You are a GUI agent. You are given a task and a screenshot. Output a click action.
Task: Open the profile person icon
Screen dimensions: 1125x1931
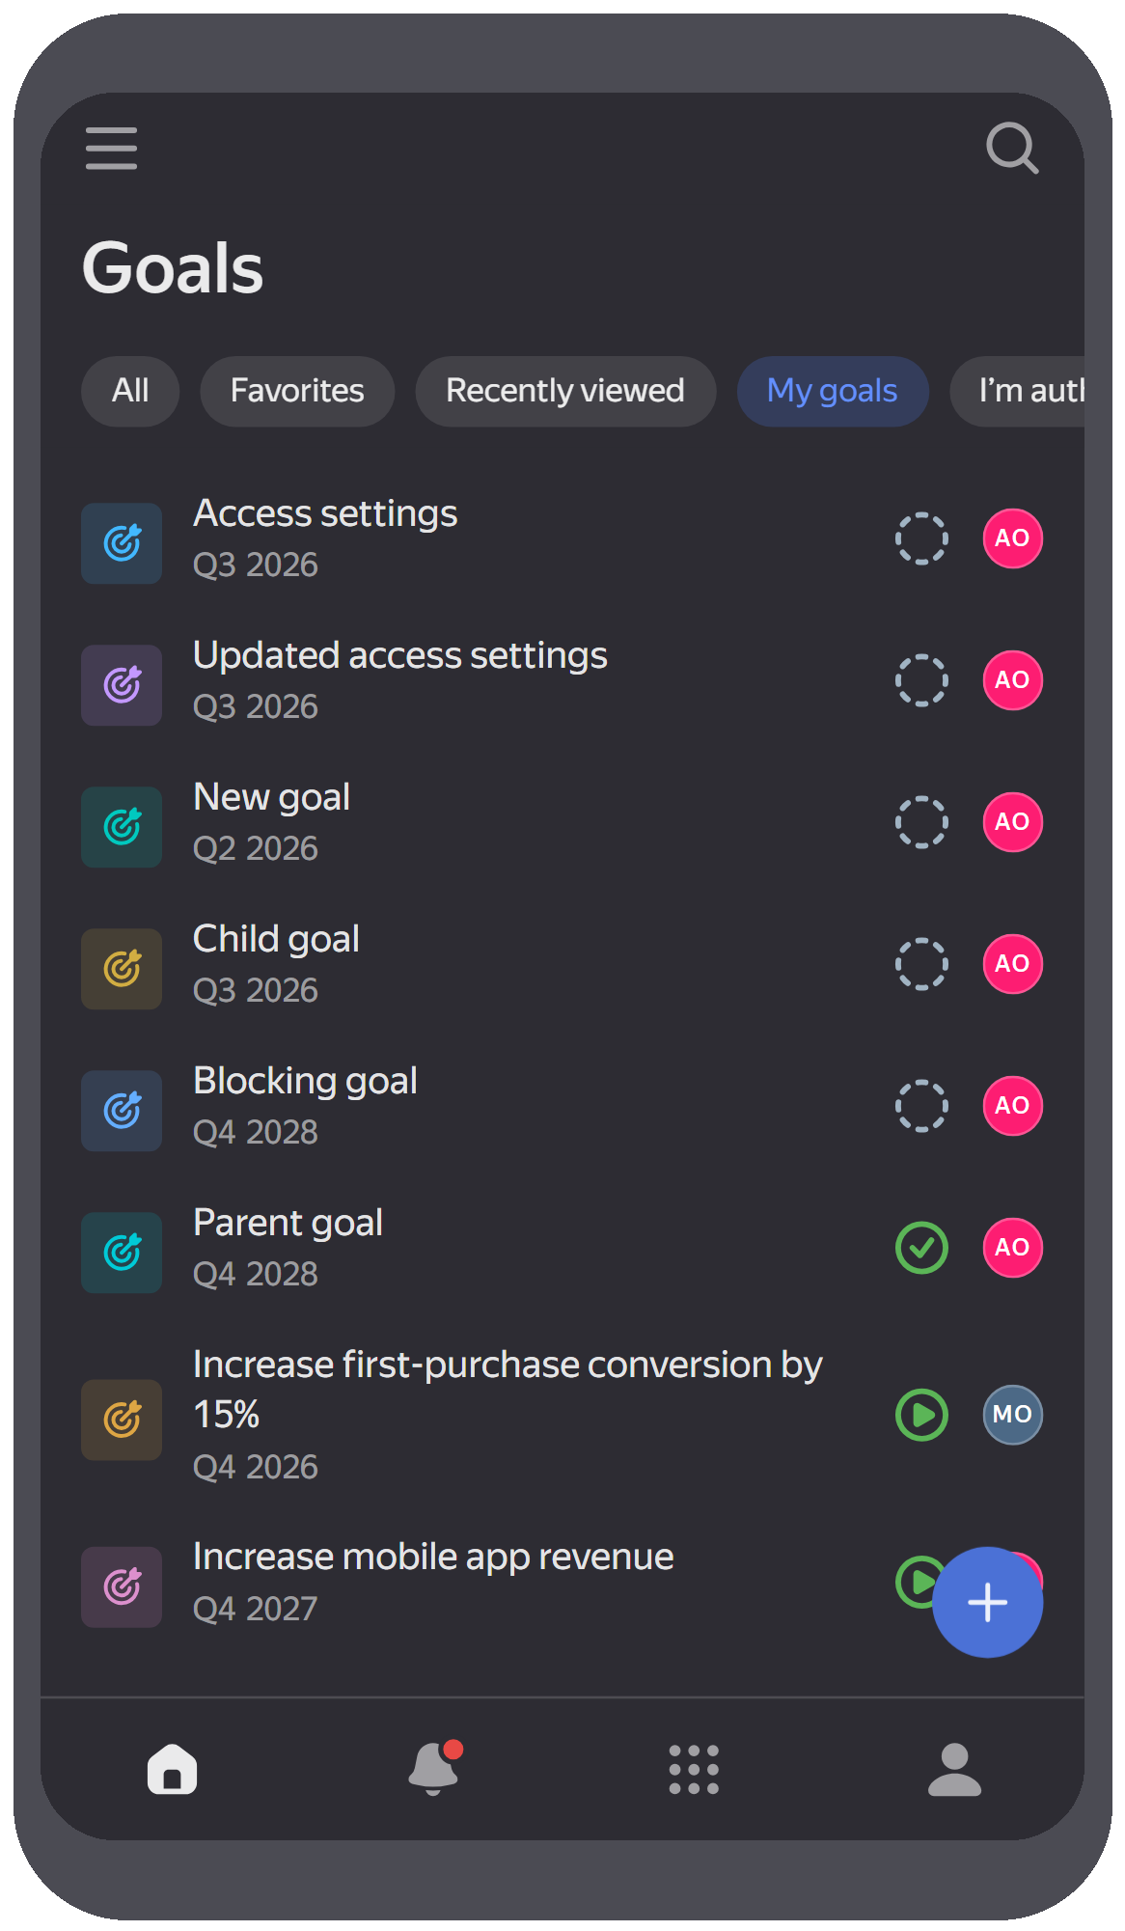coord(954,1769)
